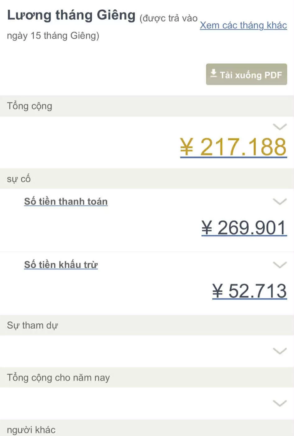Click the Số tiền khấu trừ link
The image size is (294, 436).
tap(61, 265)
